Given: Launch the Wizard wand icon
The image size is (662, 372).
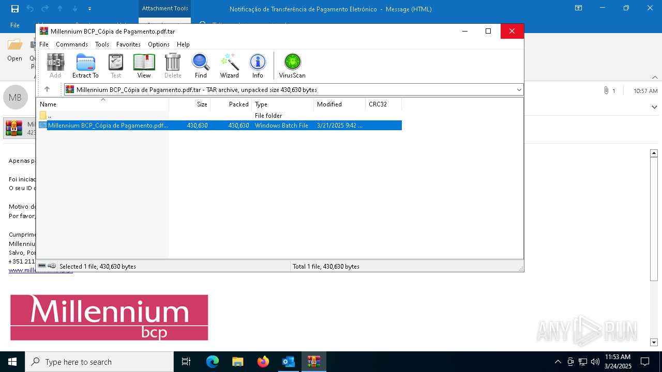Looking at the screenshot, I should coord(229,66).
